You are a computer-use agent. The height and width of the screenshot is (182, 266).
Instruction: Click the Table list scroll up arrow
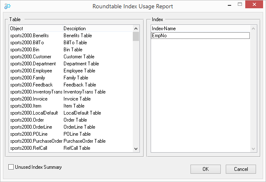point(136,29)
